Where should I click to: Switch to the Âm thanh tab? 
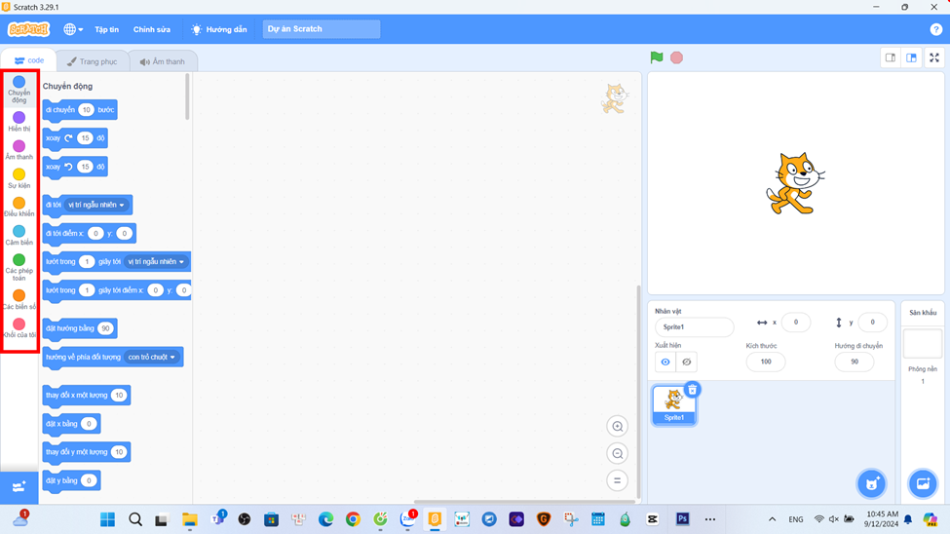click(x=163, y=61)
